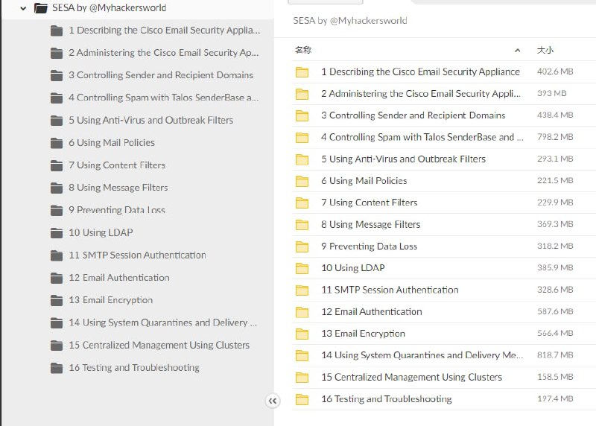
Task: Collapse the left sidebar with double-chevron button
Action: tap(273, 401)
